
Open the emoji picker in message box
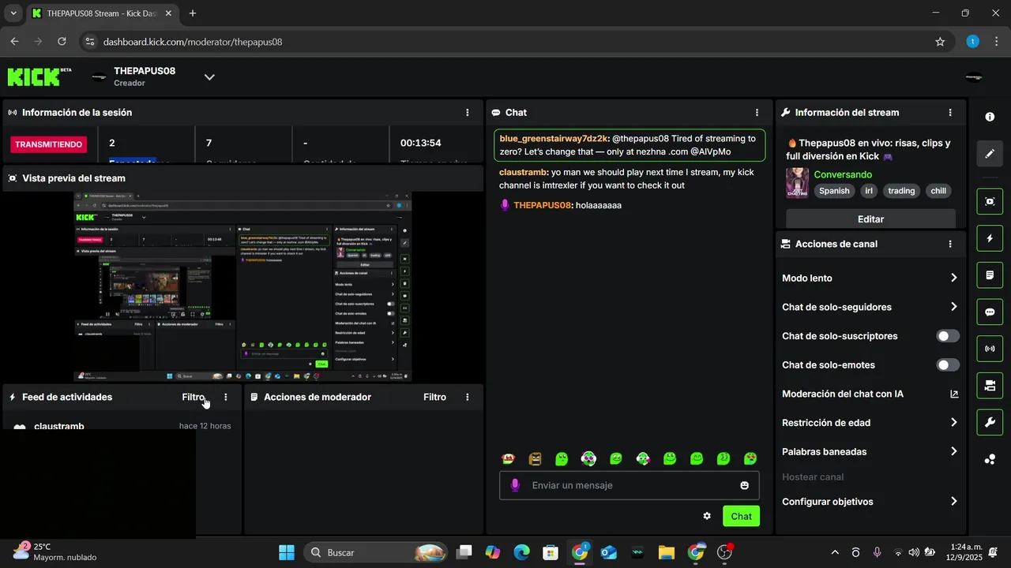744,485
